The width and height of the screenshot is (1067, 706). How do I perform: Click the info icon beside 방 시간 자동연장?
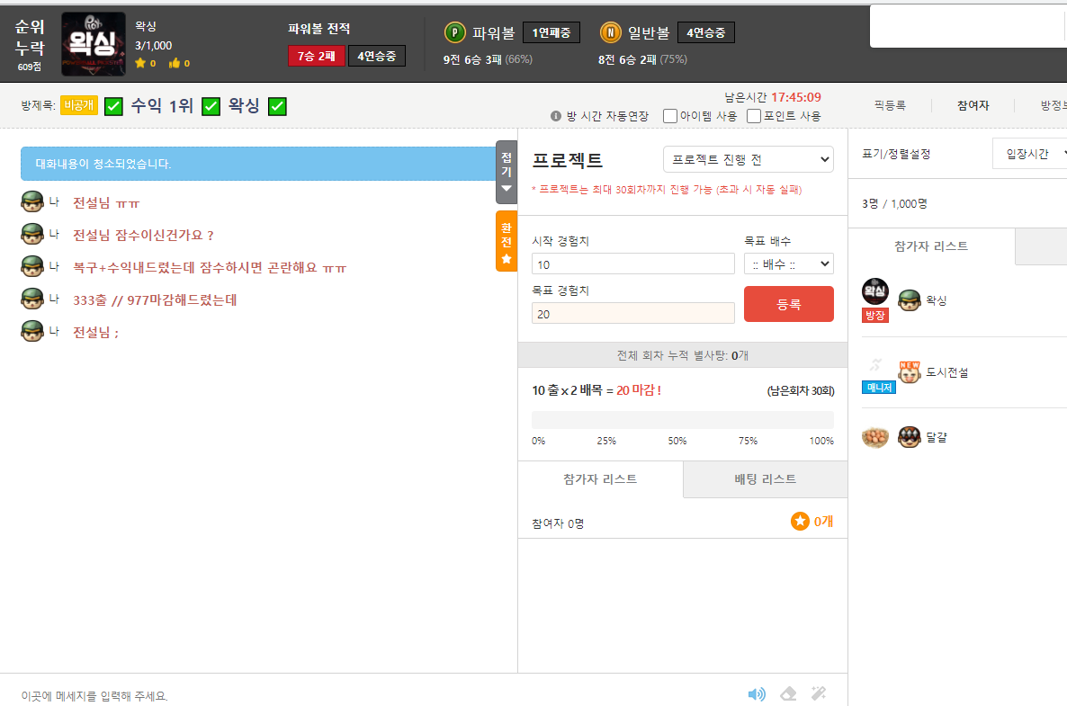tap(556, 116)
